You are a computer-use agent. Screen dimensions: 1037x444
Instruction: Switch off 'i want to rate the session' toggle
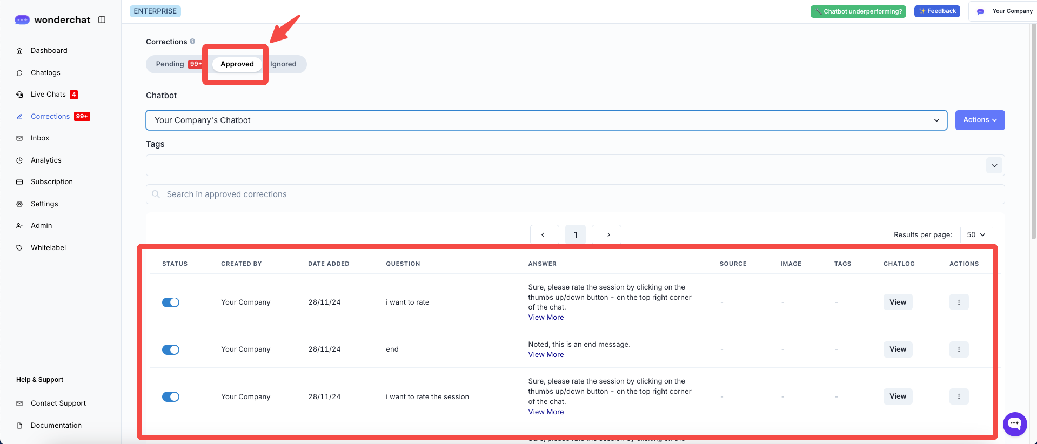click(171, 397)
